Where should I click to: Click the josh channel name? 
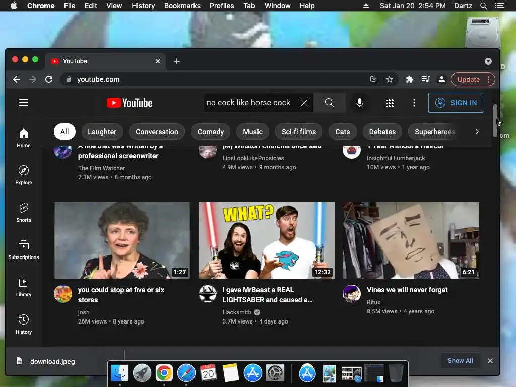[x=84, y=312]
